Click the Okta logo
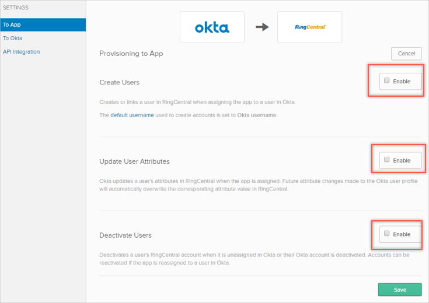This screenshot has width=429, height=303. click(212, 27)
